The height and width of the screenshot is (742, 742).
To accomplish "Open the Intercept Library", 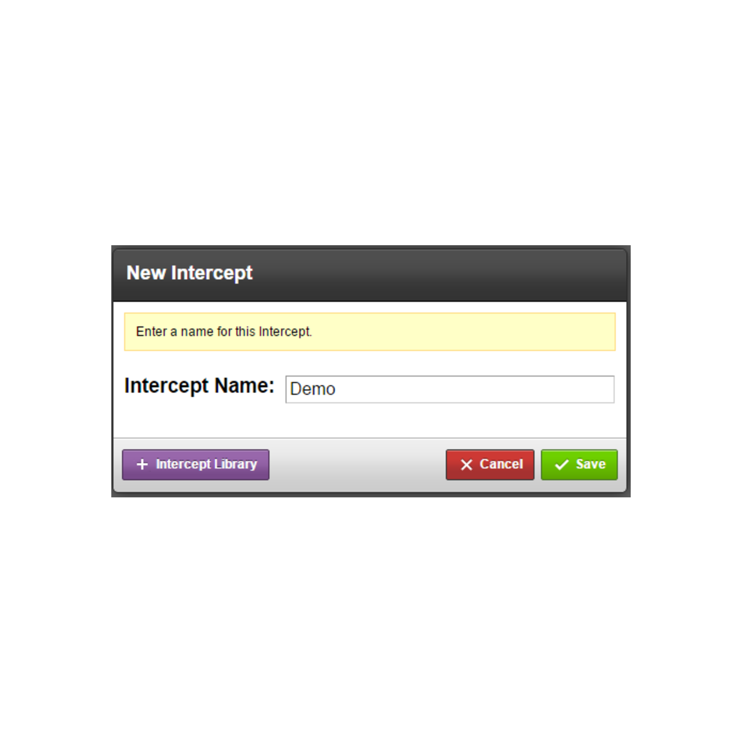I will 195,464.
